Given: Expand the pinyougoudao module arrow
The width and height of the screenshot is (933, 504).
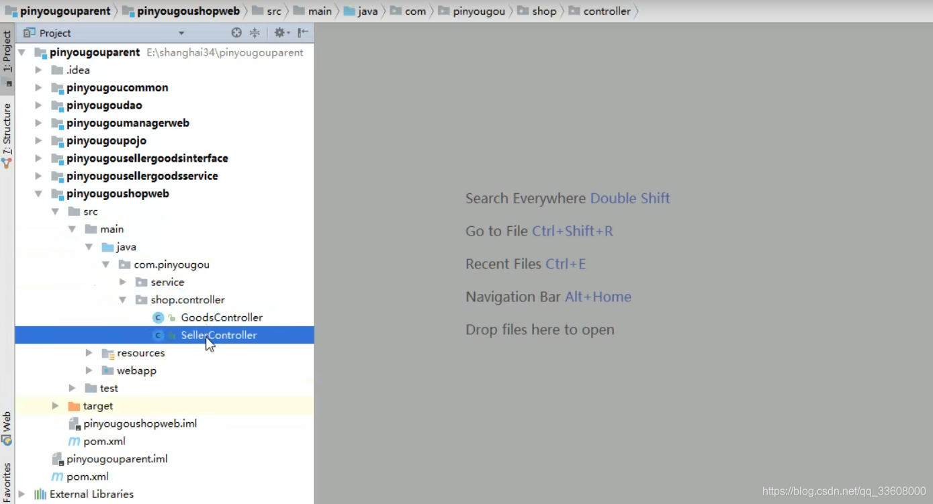Looking at the screenshot, I should [38, 105].
